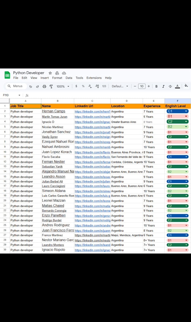
Task: Open the fill color picker
Action: click(186, 86)
